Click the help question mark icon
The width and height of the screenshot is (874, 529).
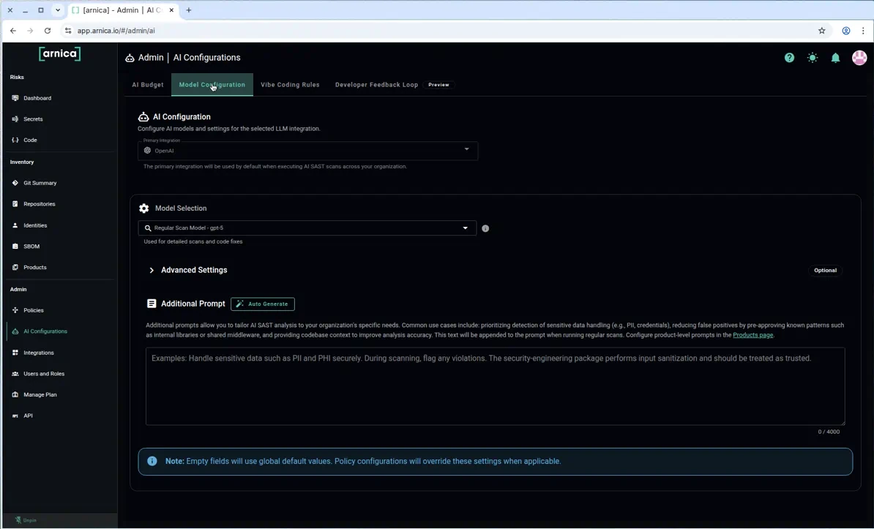coord(789,57)
